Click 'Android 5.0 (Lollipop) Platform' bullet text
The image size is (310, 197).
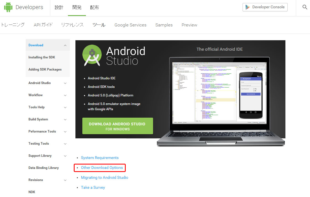[x=111, y=95]
